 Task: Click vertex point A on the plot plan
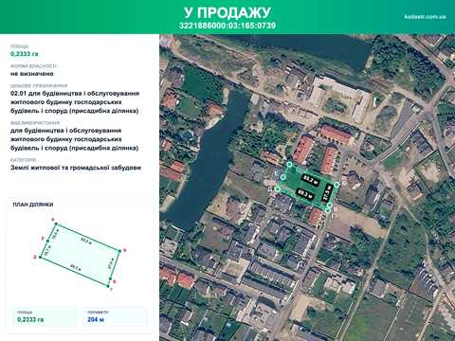56,224
